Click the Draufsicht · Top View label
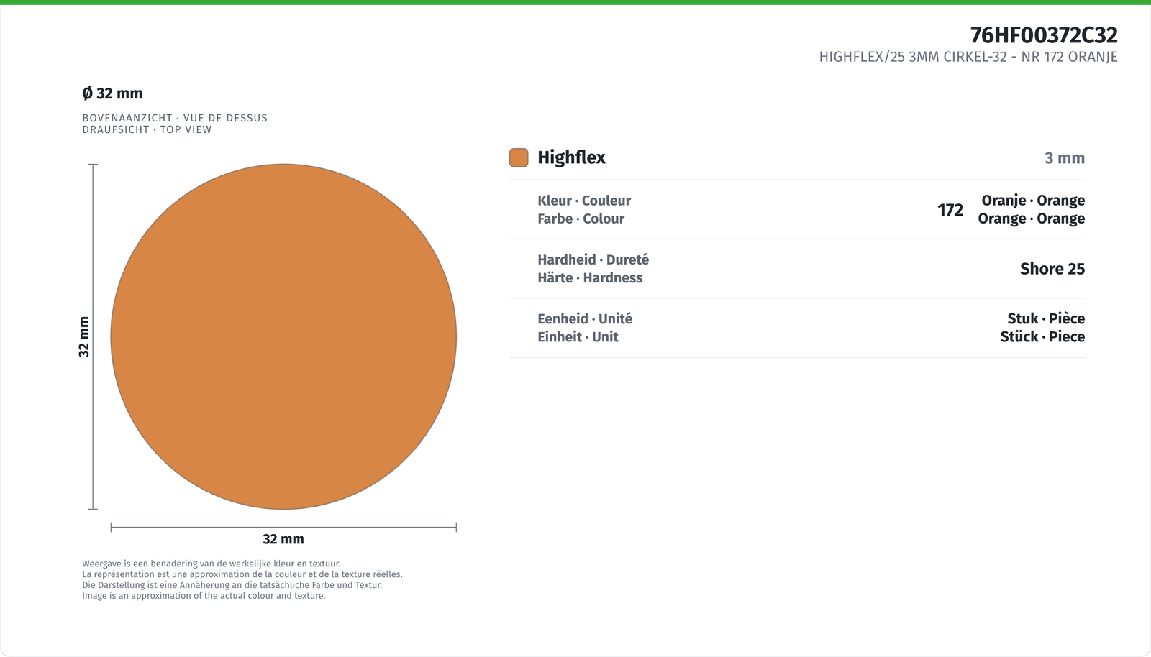 [147, 129]
